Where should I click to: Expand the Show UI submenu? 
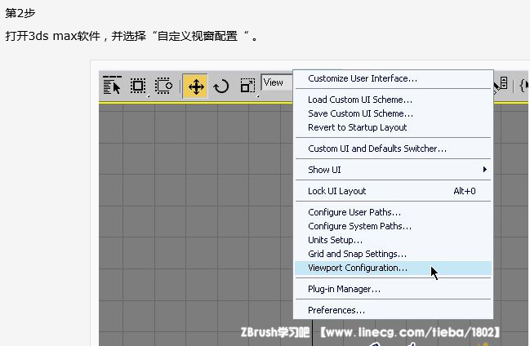pos(393,170)
